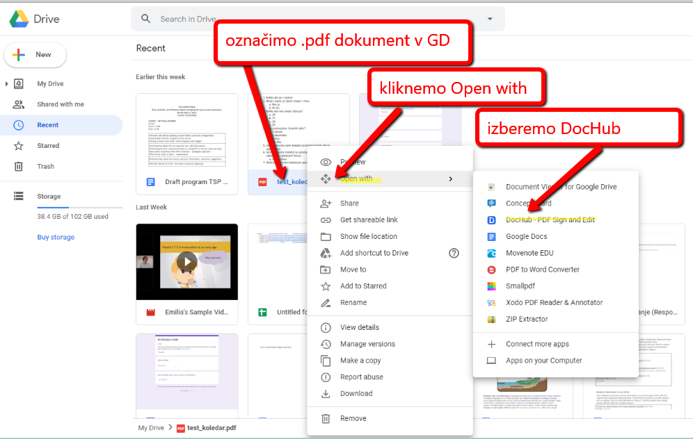Click the Share person-plus icon
Image resolution: width=693 pixels, height=439 pixels.
pos(326,204)
